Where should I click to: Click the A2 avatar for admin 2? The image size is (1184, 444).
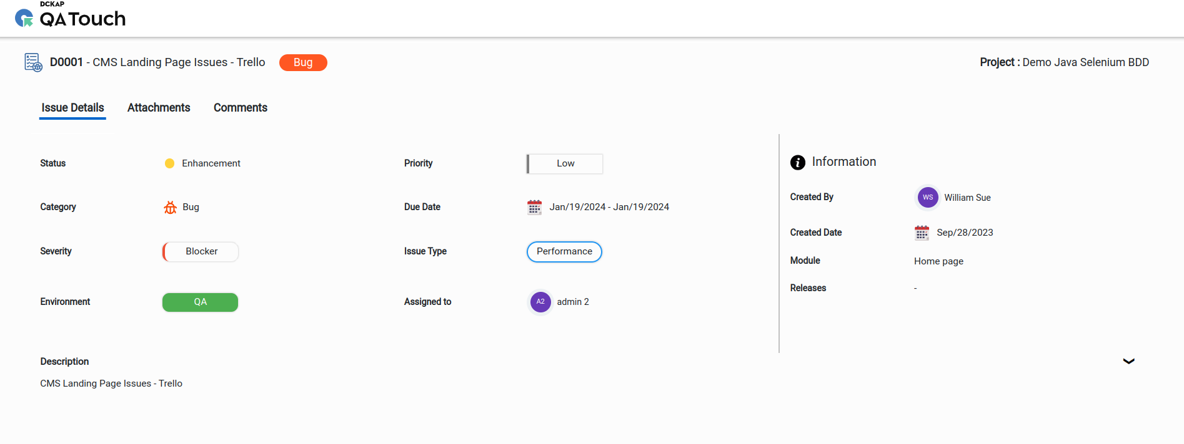[540, 302]
